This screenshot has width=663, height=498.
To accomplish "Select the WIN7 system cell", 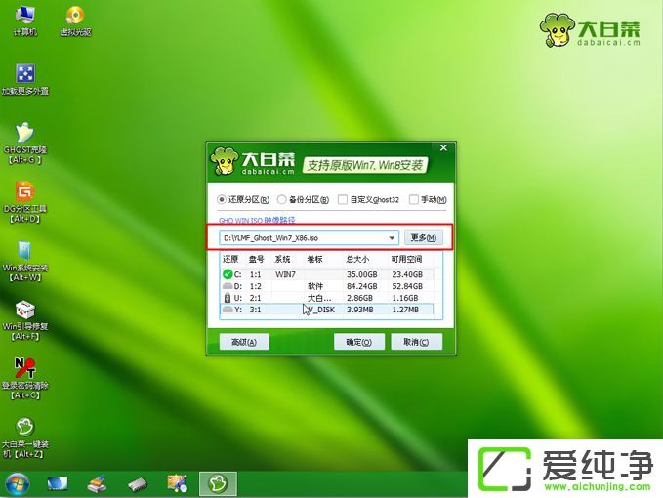I will (285, 274).
